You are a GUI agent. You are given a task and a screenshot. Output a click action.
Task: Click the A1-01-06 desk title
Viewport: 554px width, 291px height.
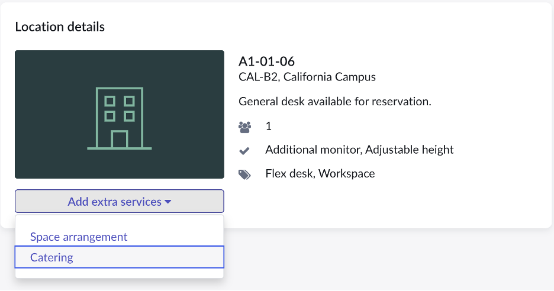pyautogui.click(x=266, y=62)
